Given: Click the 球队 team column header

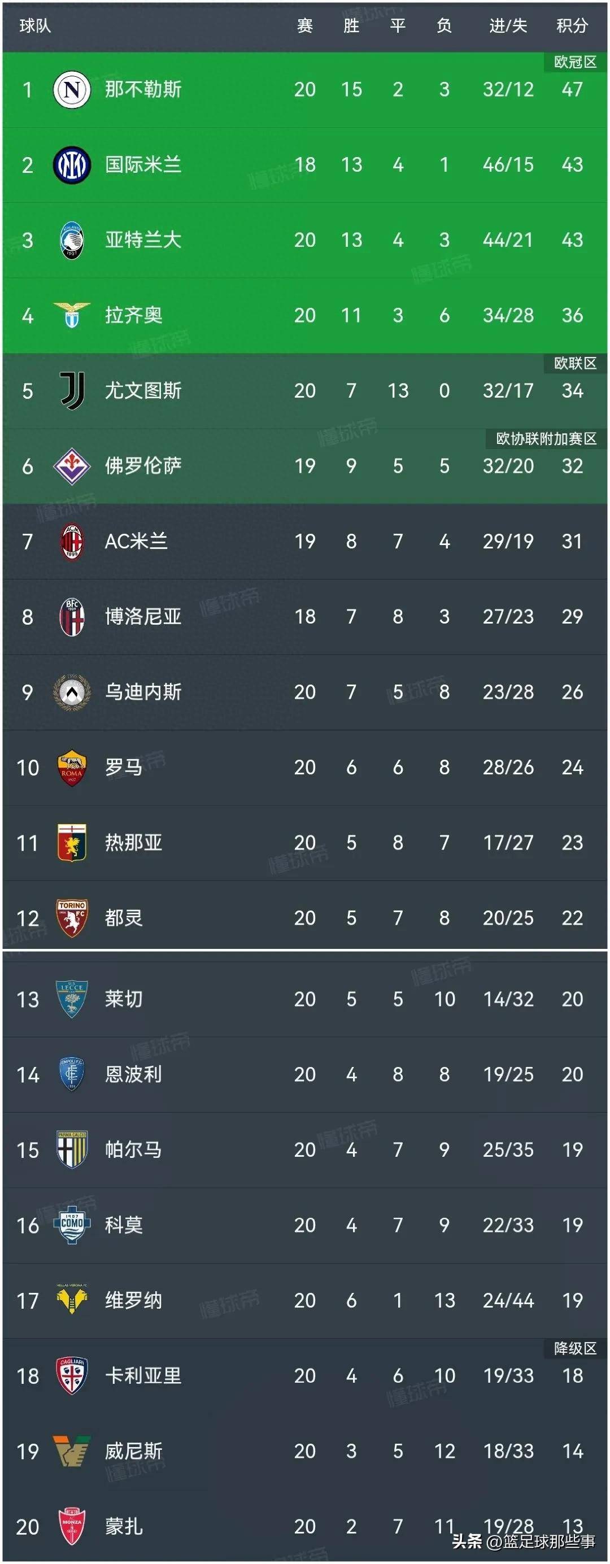Looking at the screenshot, I should (x=35, y=25).
